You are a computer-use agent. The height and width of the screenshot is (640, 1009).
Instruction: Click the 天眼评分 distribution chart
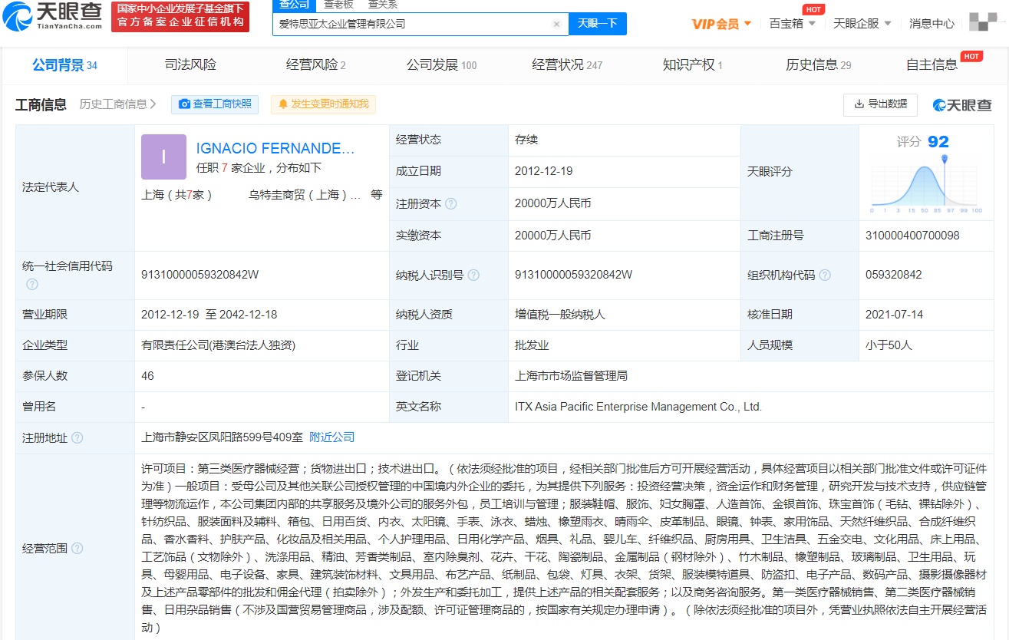(926, 183)
